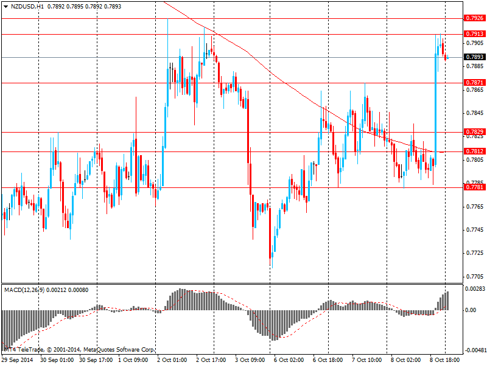Click the 0.7885 price axis value

point(475,66)
